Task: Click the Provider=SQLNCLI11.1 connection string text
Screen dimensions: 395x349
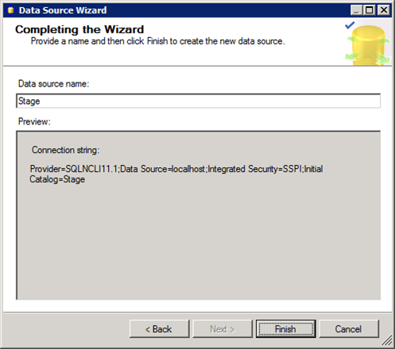Action: pos(176,174)
